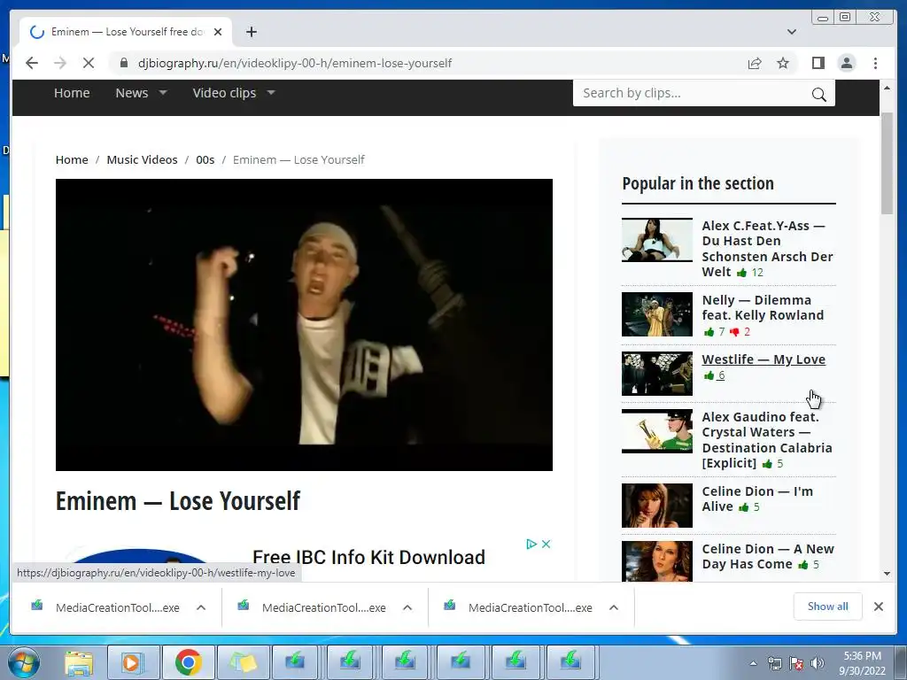The image size is (907, 680).
Task: Open Music Videos breadcrumb link
Action: [x=142, y=159]
